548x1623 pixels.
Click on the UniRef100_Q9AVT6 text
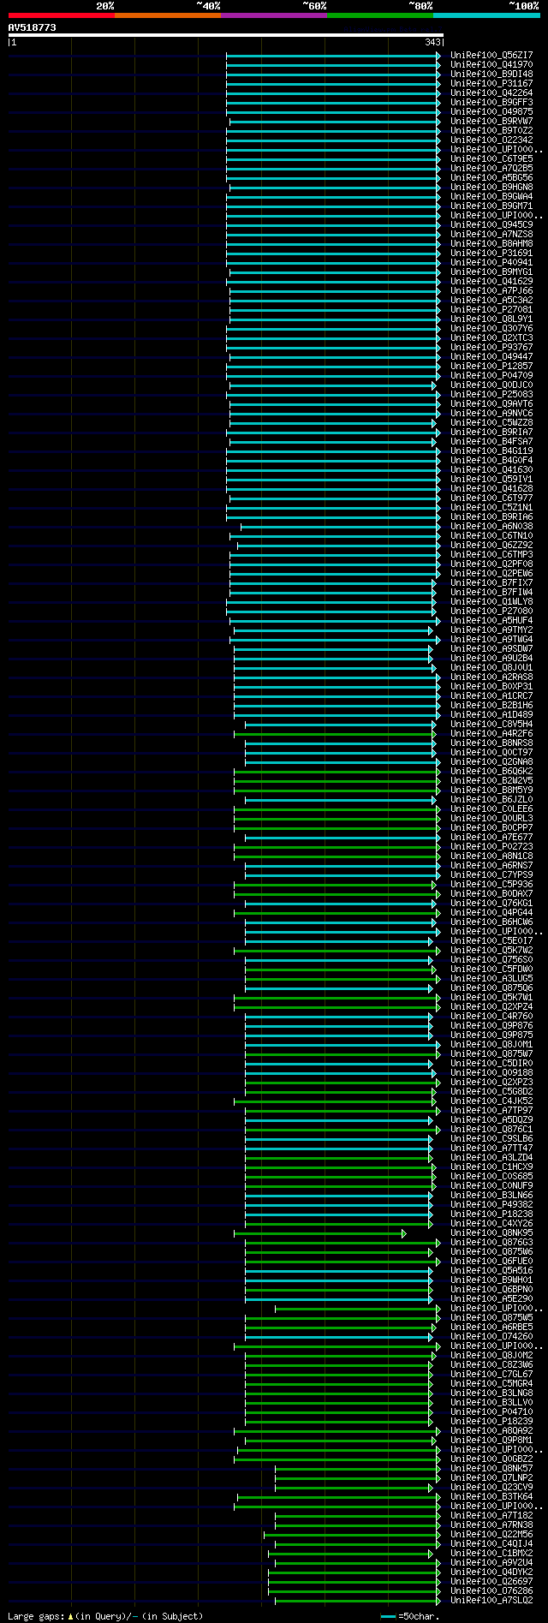(491, 403)
